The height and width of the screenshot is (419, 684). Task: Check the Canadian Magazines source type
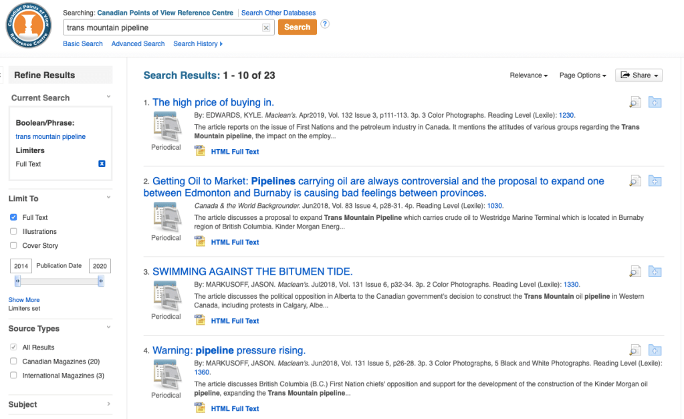pos(14,362)
